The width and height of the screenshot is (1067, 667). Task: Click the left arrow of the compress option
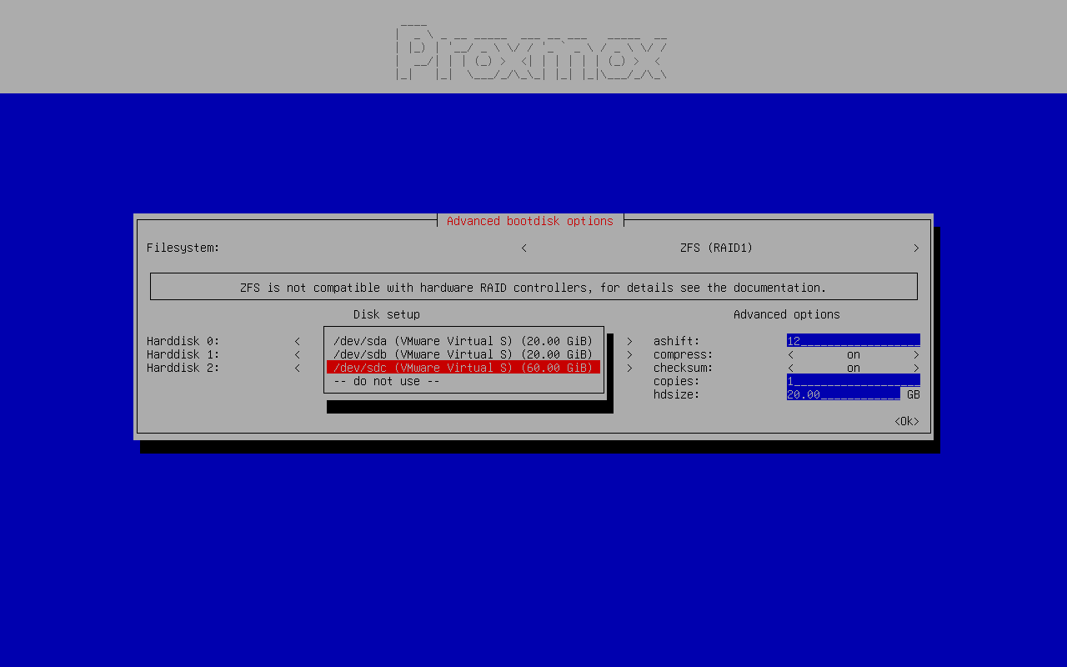coord(790,354)
